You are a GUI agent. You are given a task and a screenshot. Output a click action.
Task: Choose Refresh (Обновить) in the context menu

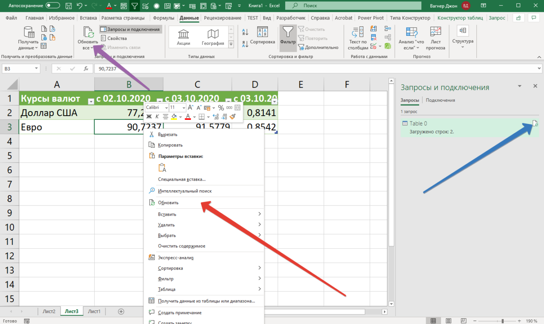[x=168, y=203]
